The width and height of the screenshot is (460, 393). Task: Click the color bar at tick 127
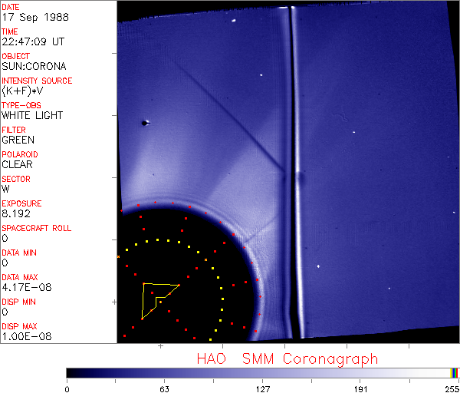[262, 372]
